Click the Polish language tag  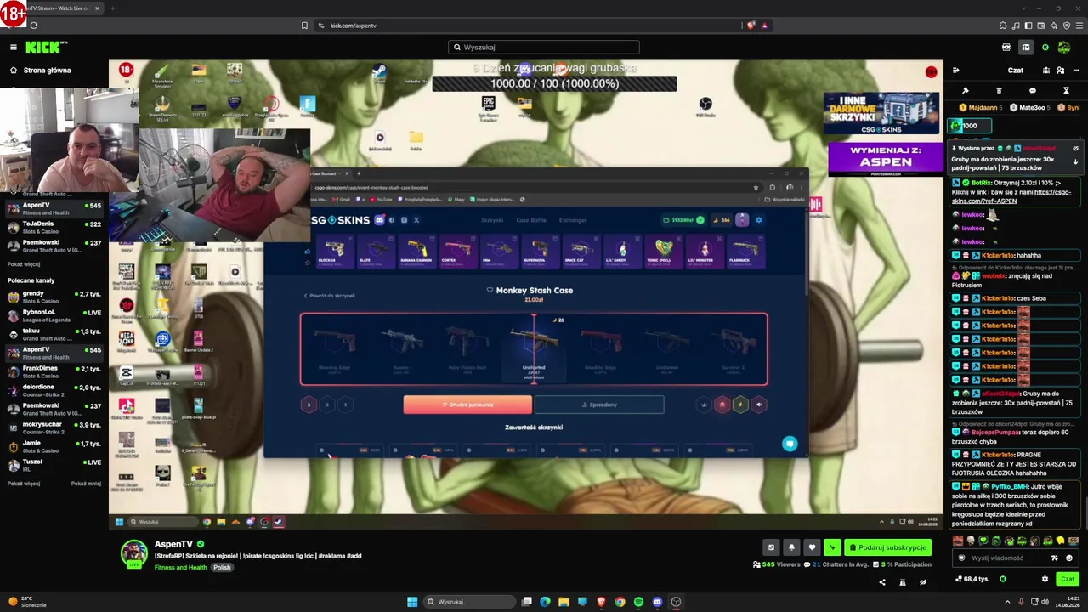[222, 567]
